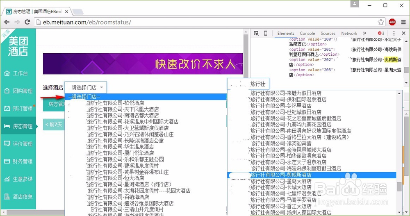
Task: Click the 前7天 button
Action: point(54,125)
